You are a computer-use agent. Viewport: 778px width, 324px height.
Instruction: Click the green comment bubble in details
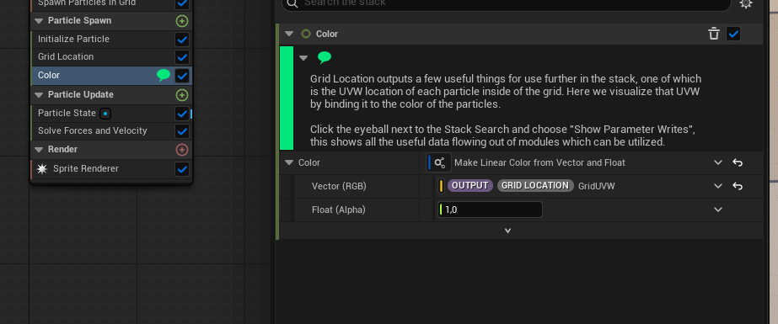coord(325,58)
